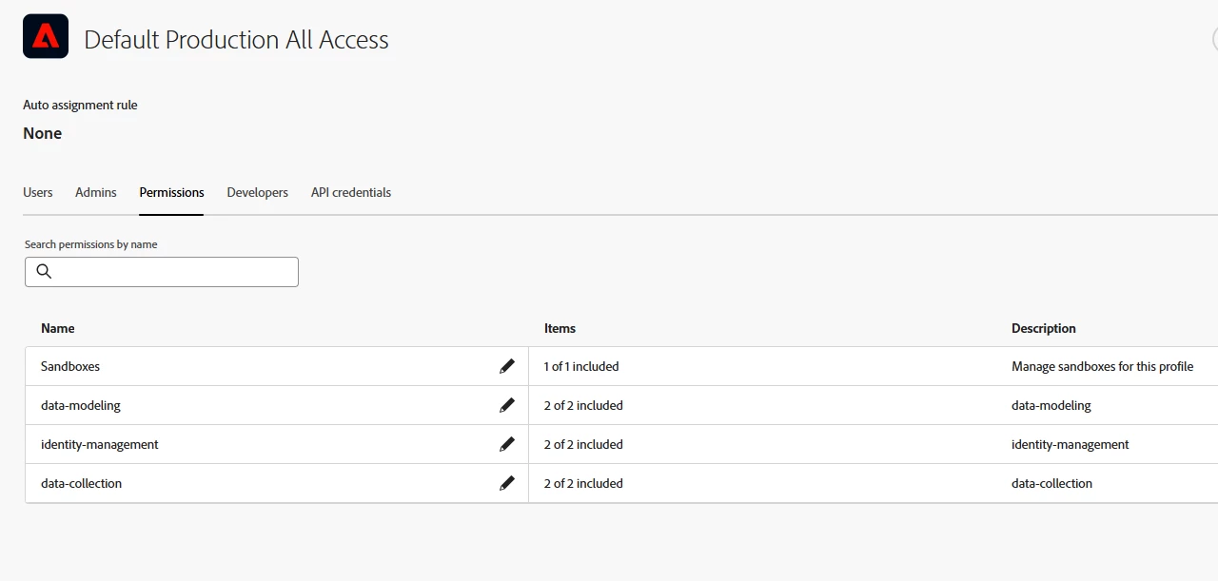Image resolution: width=1218 pixels, height=581 pixels.
Task: Select the Permissions tab
Action: (x=171, y=192)
